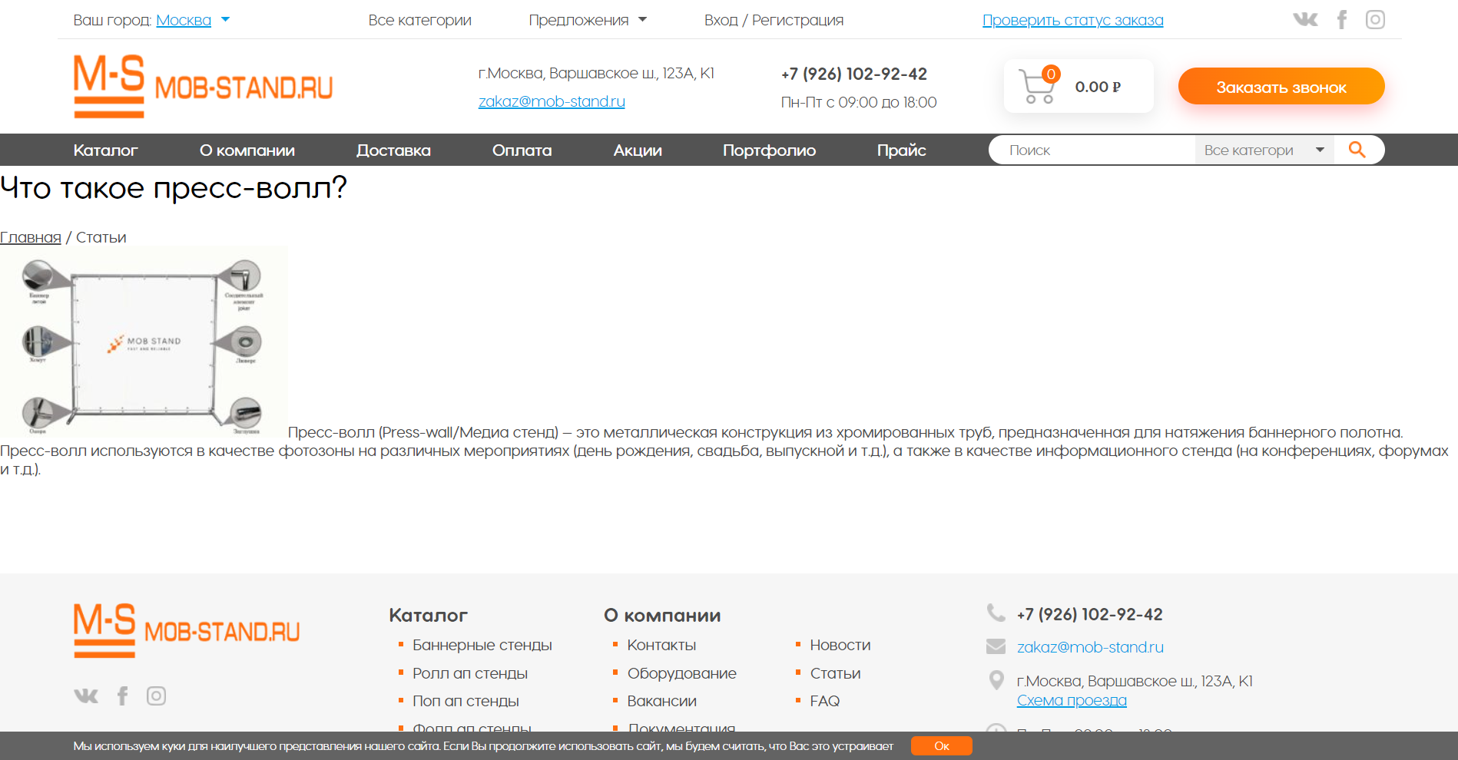Click the Ok cookie consent button
The height and width of the screenshot is (760, 1458).
click(x=942, y=746)
